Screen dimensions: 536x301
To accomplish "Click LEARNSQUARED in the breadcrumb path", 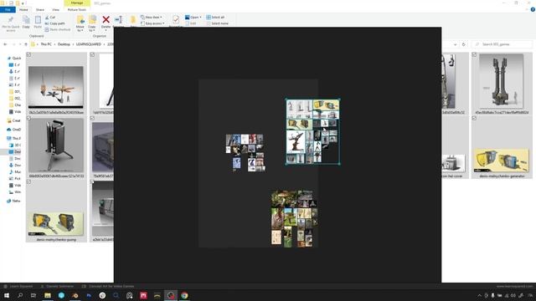I will pos(89,44).
